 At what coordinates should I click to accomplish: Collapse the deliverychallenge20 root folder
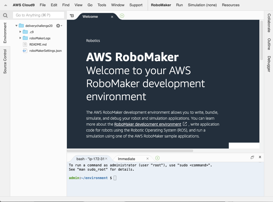(x=16, y=26)
